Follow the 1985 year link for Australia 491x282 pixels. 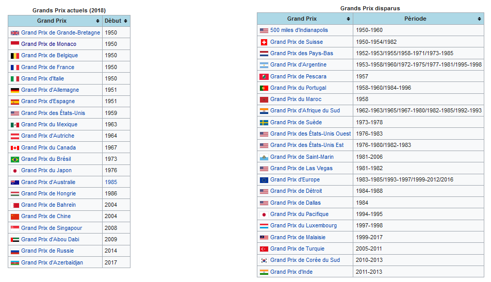point(111,182)
